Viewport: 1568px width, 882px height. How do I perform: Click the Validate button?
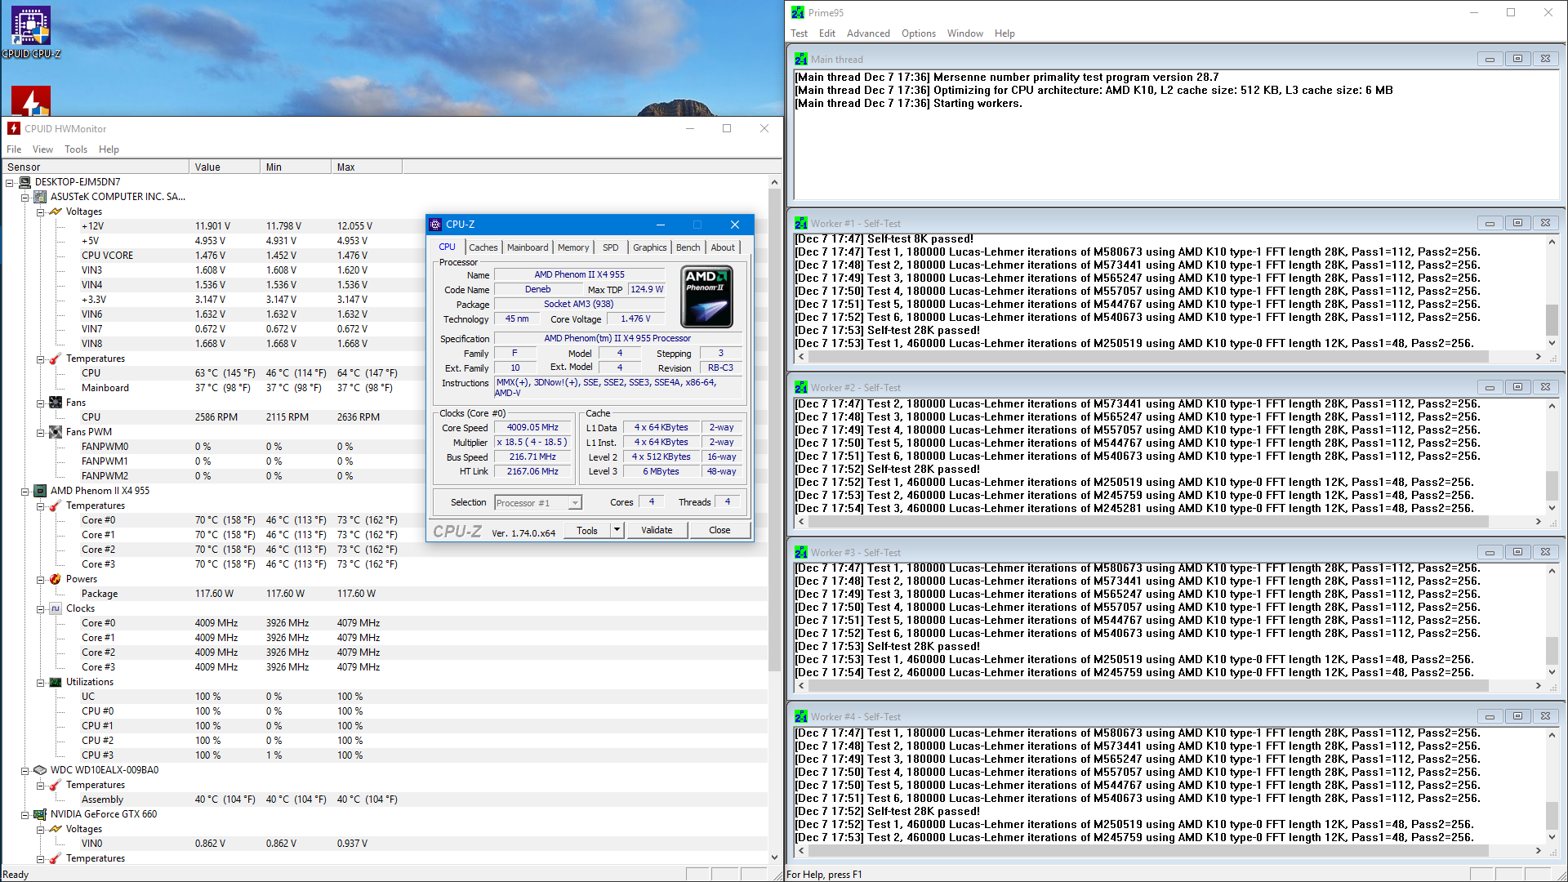[657, 530]
